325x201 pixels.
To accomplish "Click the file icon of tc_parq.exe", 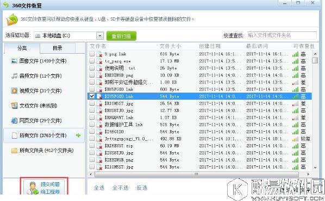I will tap(99, 61).
